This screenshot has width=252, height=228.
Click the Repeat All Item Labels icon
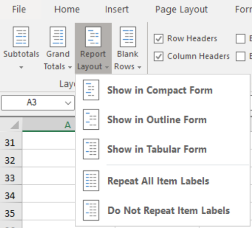click(91, 181)
